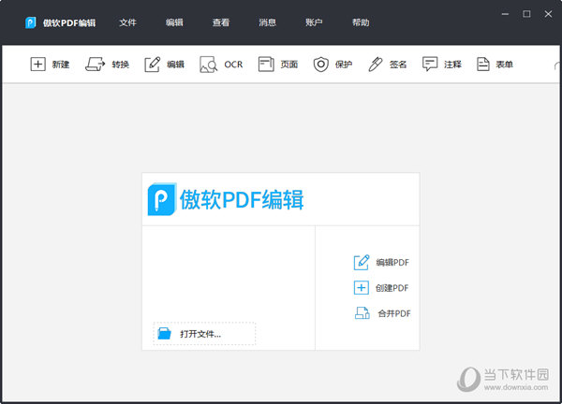Click the 表单 toolbar label
Image resolution: width=562 pixels, height=404 pixels.
tap(504, 65)
